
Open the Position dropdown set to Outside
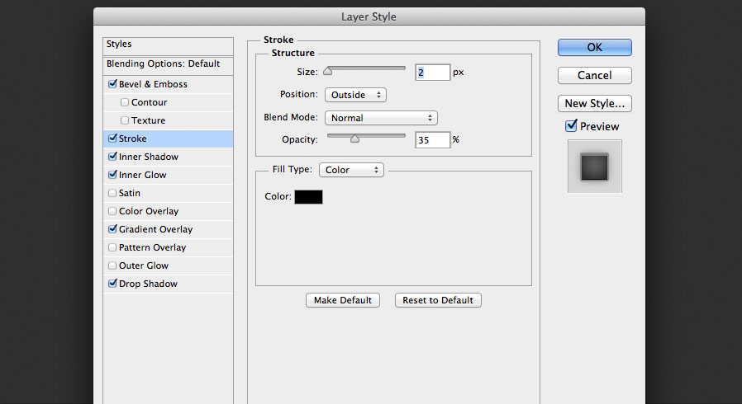[x=355, y=95]
